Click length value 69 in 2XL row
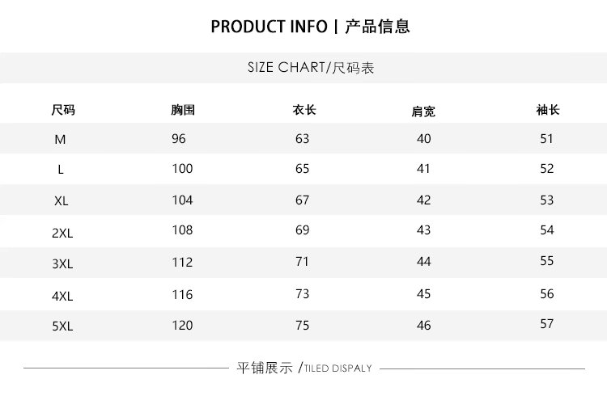607x400 pixels. tap(302, 231)
